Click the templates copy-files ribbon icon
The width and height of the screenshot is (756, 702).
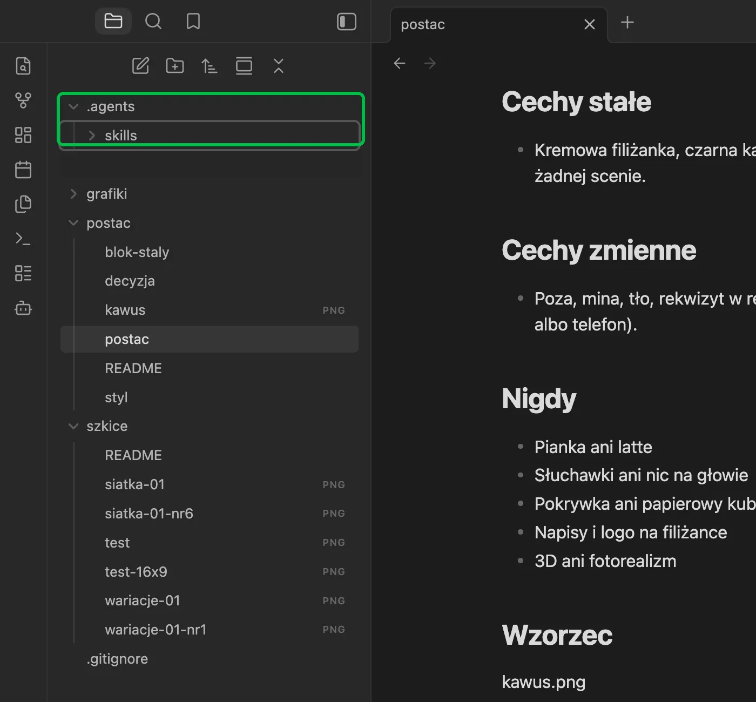pyautogui.click(x=23, y=204)
